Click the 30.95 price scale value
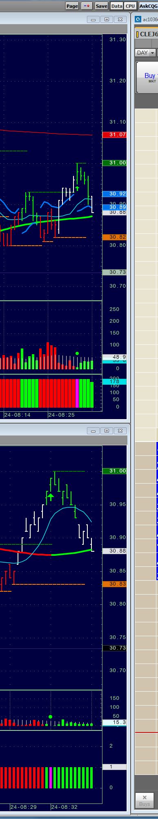Viewport: 158px width, 819px height. (x=118, y=504)
